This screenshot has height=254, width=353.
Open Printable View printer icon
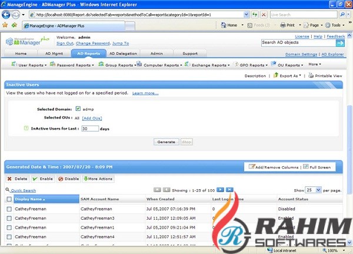pos(311,75)
